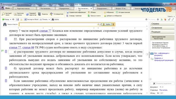Open search text history dropdown arrow

pyautogui.click(x=100, y=24)
